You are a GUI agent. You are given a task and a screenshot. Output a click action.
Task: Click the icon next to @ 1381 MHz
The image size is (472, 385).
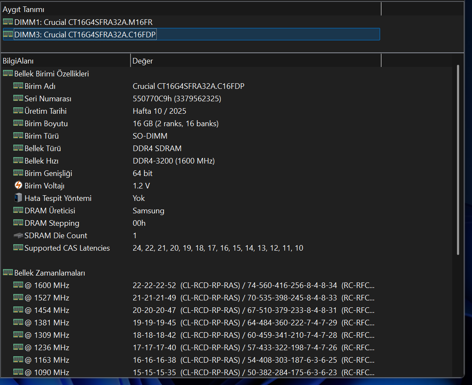18,322
